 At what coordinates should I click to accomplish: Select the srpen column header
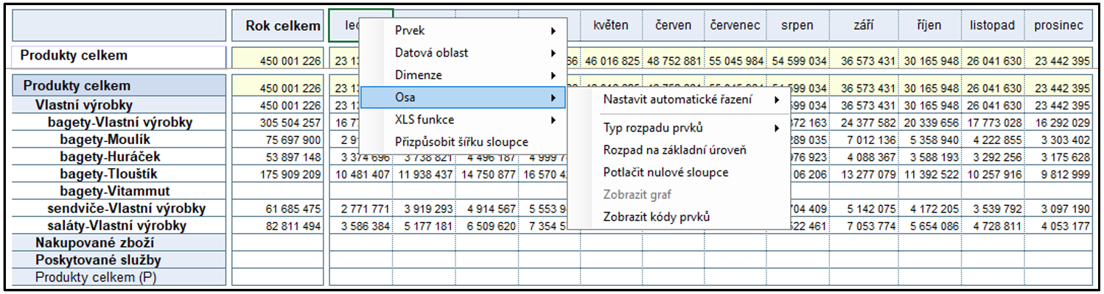click(x=797, y=25)
